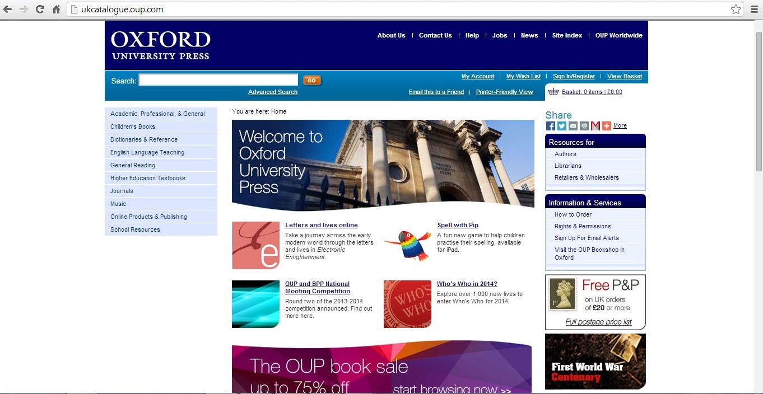Open the Spell with Pip parrot thumbnail
Screen dimensions: 763x394
(407, 245)
